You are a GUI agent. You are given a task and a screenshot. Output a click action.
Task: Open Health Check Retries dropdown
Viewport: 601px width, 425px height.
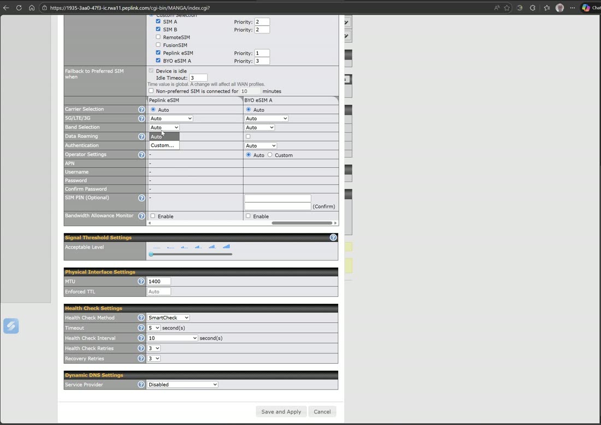click(x=154, y=348)
